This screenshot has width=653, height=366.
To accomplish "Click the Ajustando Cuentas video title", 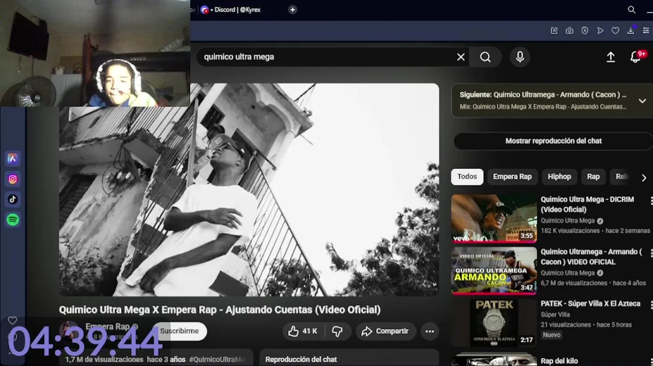I will [220, 310].
